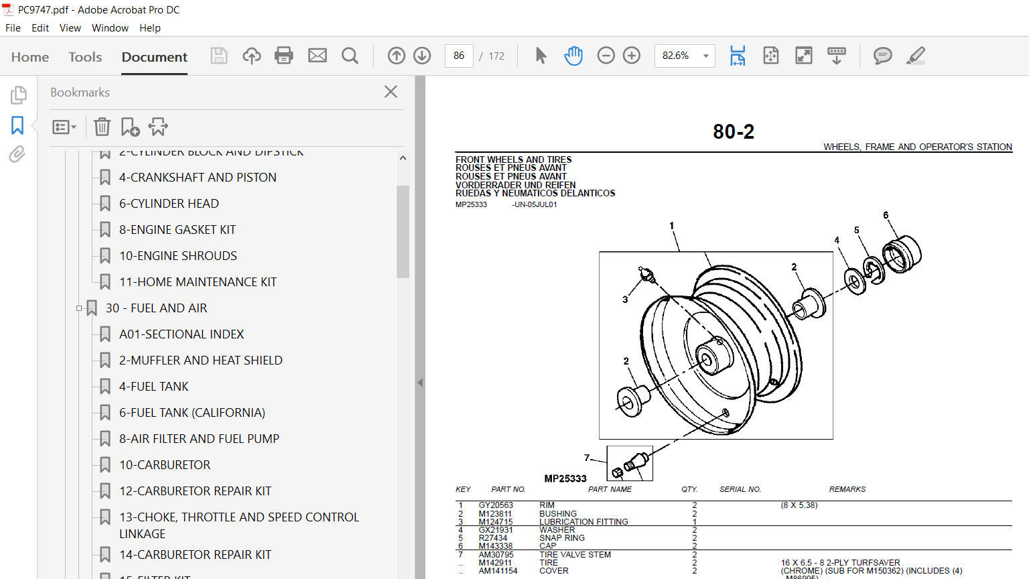Click the page number field

459,56
